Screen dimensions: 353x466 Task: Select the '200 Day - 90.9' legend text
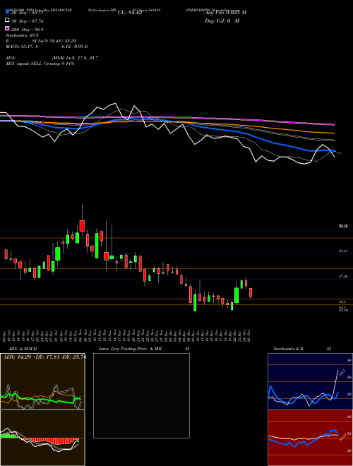click(x=27, y=30)
